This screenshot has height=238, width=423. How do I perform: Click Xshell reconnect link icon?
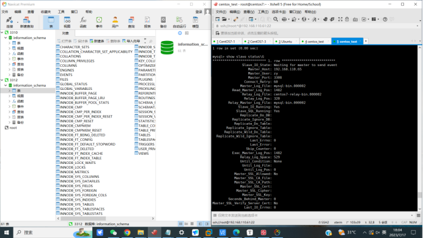point(235,19)
